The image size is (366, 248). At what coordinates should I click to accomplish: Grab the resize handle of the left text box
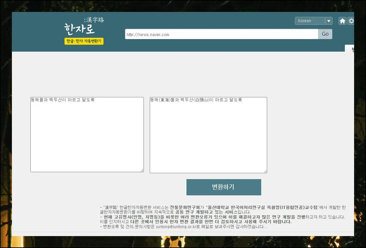tap(142, 170)
